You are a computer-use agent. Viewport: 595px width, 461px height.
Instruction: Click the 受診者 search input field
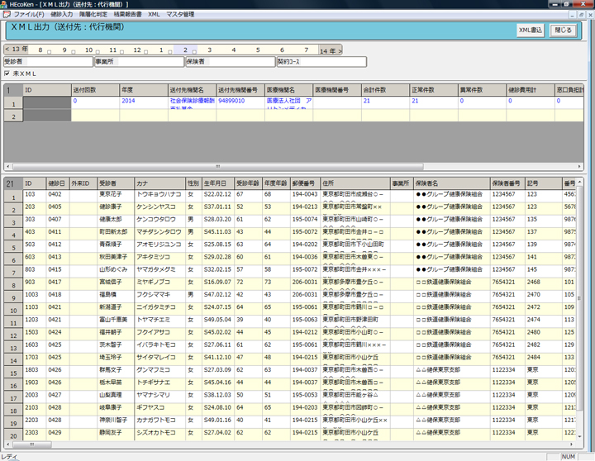coord(58,61)
